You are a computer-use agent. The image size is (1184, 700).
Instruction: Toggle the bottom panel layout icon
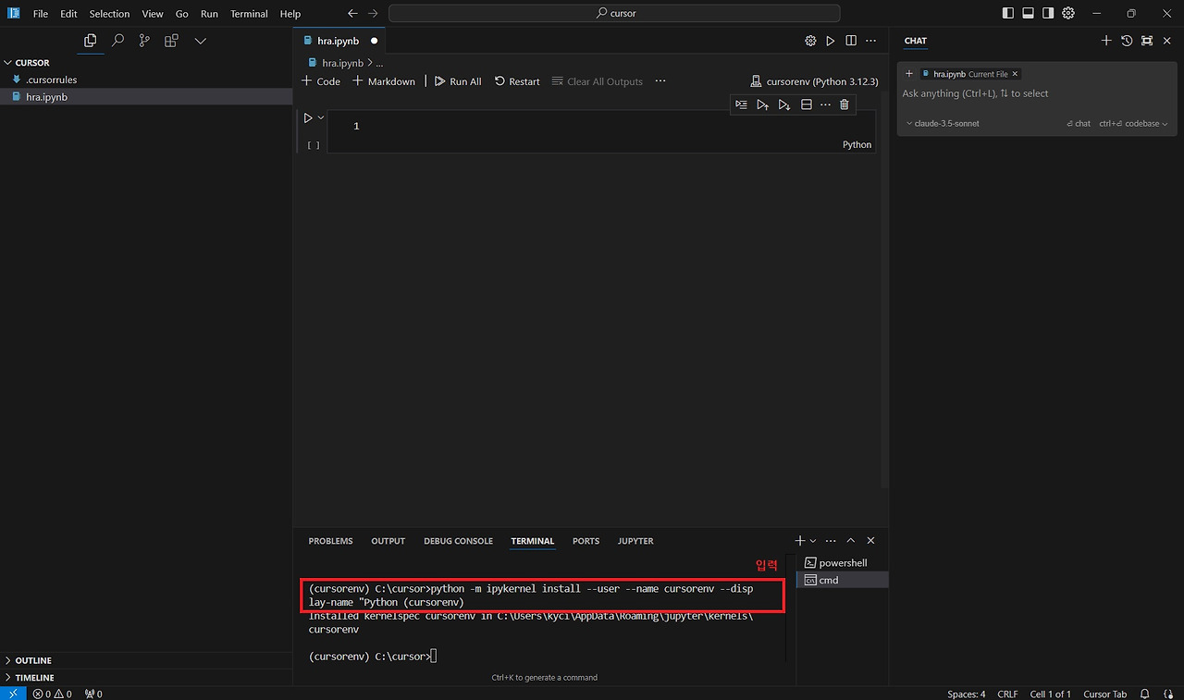click(1028, 14)
